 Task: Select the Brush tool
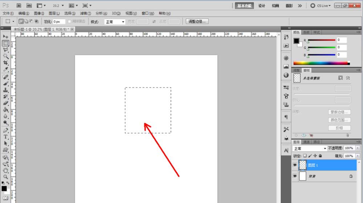coord(5,83)
